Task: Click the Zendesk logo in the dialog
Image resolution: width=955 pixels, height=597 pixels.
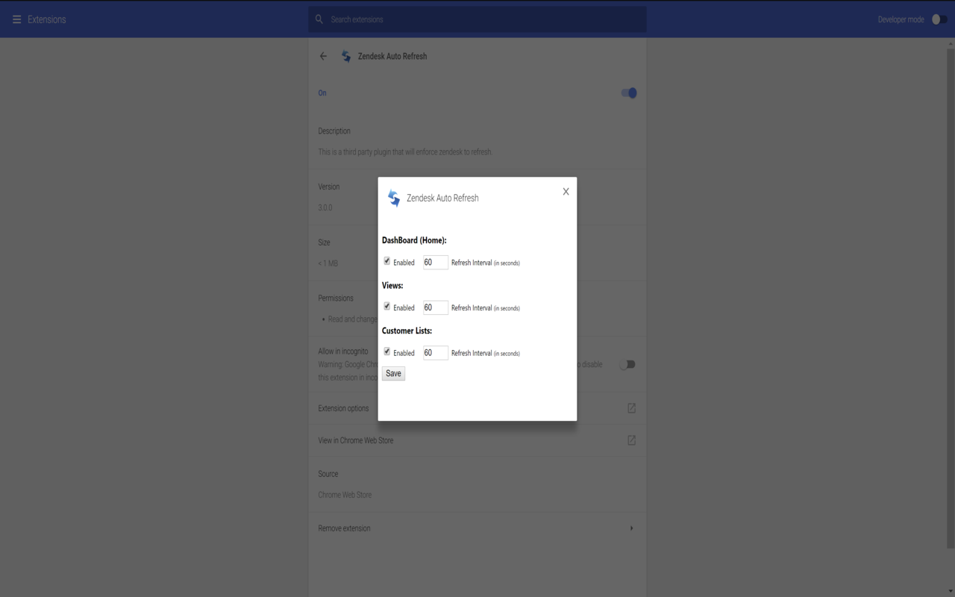Action: point(394,198)
